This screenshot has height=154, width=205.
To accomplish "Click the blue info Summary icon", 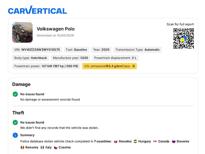I will click(15, 135).
